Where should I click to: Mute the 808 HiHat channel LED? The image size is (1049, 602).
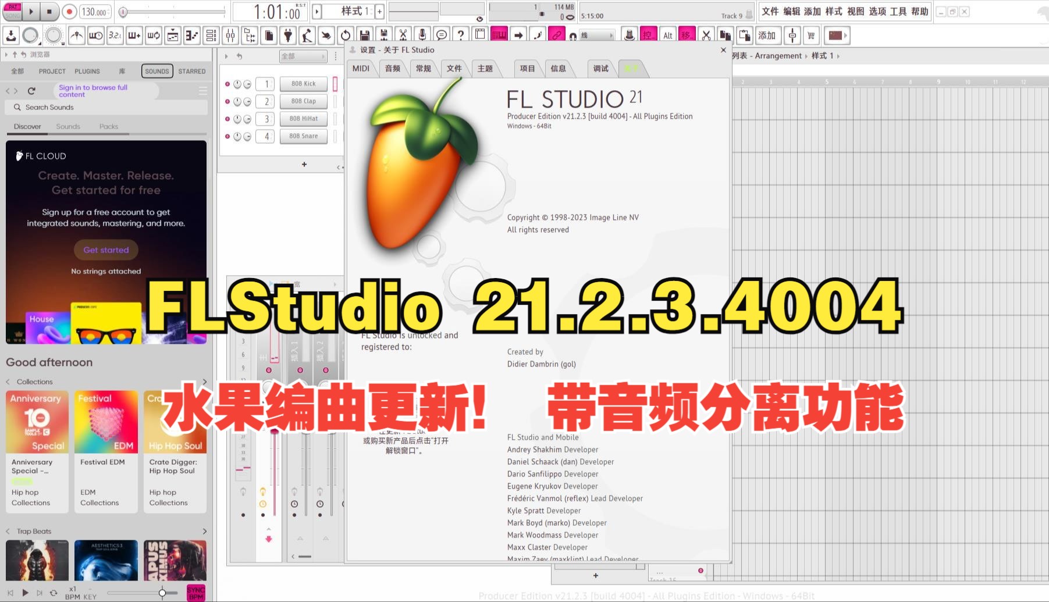[x=227, y=119]
